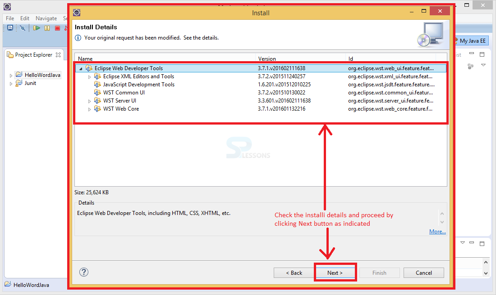This screenshot has height=295, width=496.
Task: Click the Id column header
Action: (390, 58)
